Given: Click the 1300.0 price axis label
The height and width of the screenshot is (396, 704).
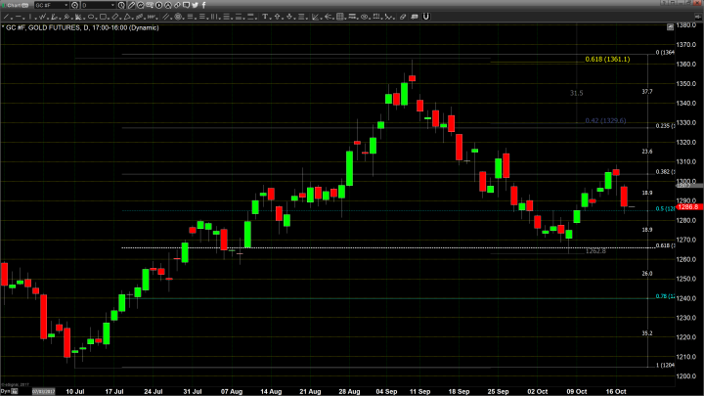Looking at the screenshot, I should point(687,181).
